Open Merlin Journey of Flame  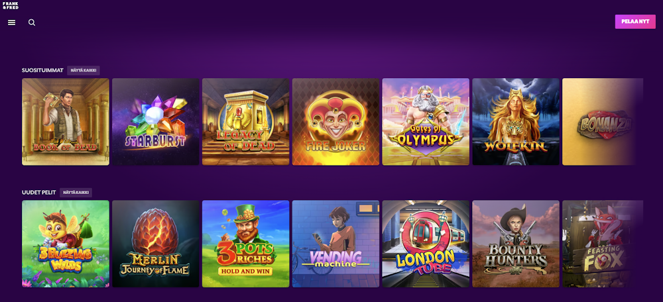[x=156, y=244]
